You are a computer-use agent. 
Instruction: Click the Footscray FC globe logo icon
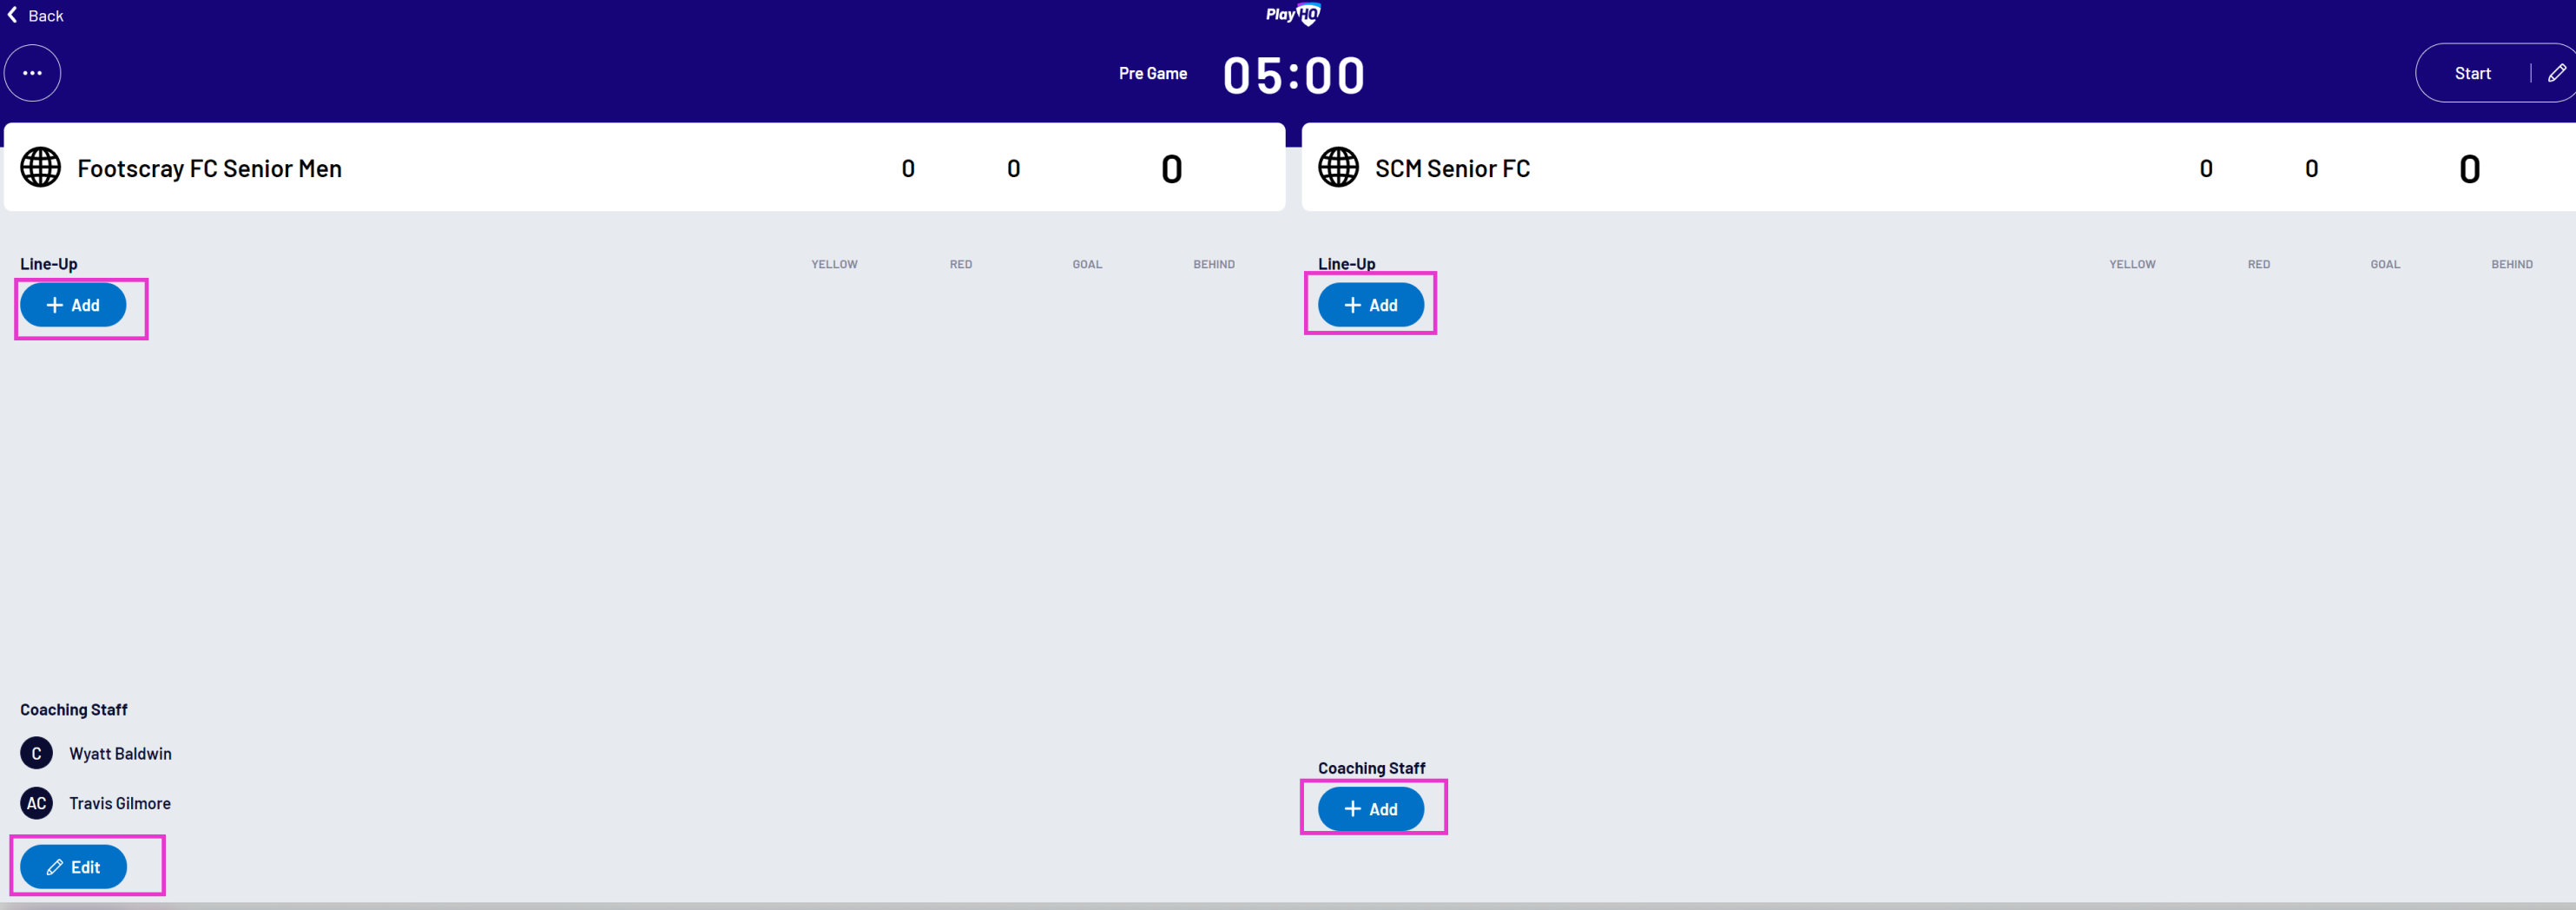click(41, 167)
